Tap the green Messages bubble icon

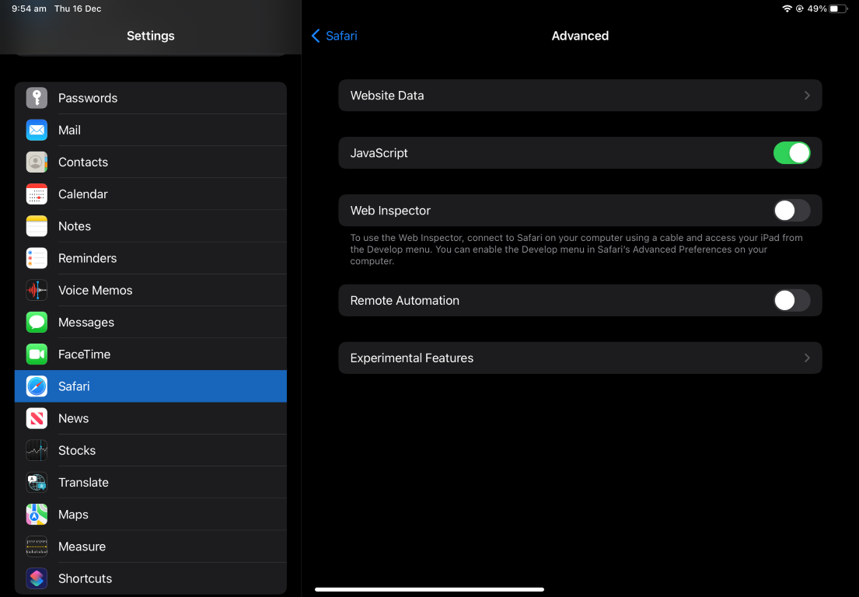point(37,322)
